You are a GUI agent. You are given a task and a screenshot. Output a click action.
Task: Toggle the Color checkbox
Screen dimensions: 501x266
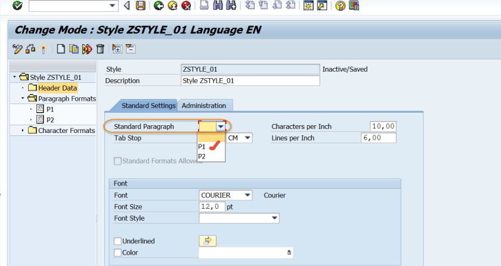[117, 253]
